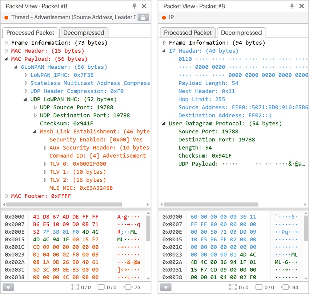This screenshot has height=294, width=309.
Task: Select Length: 54 row
Action: [195, 148]
